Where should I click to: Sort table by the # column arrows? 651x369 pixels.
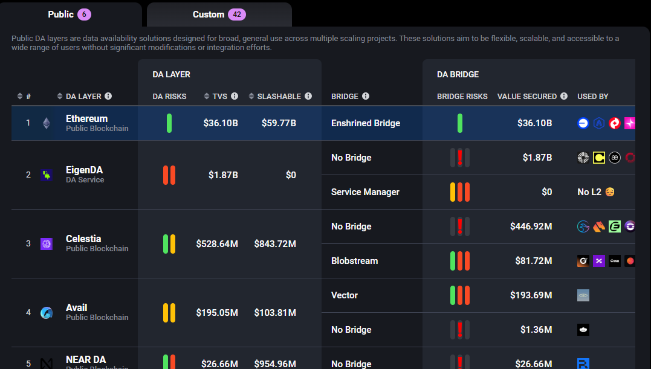click(x=19, y=96)
